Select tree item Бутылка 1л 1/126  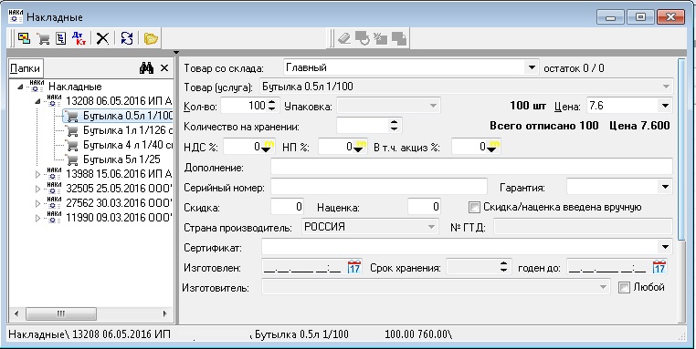coord(127,130)
